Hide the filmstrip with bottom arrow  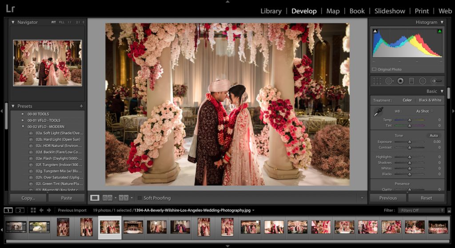click(x=227, y=246)
